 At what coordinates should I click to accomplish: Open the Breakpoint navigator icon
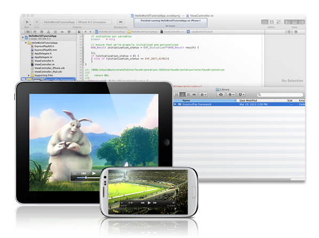point(62,32)
